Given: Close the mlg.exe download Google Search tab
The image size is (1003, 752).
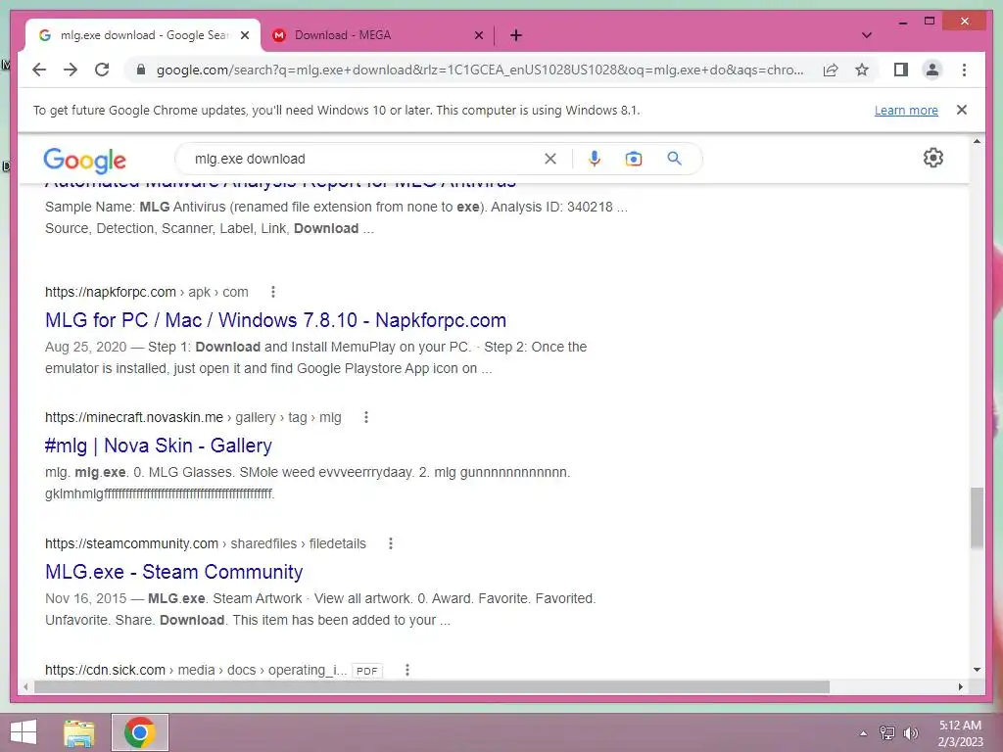Looking at the screenshot, I should [x=244, y=35].
